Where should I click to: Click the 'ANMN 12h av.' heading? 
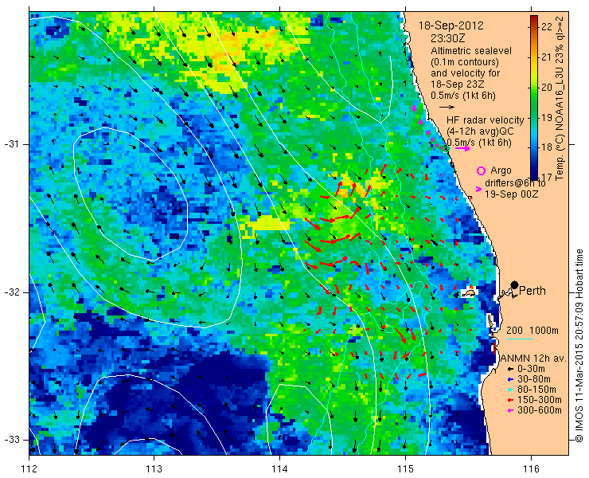(x=533, y=358)
